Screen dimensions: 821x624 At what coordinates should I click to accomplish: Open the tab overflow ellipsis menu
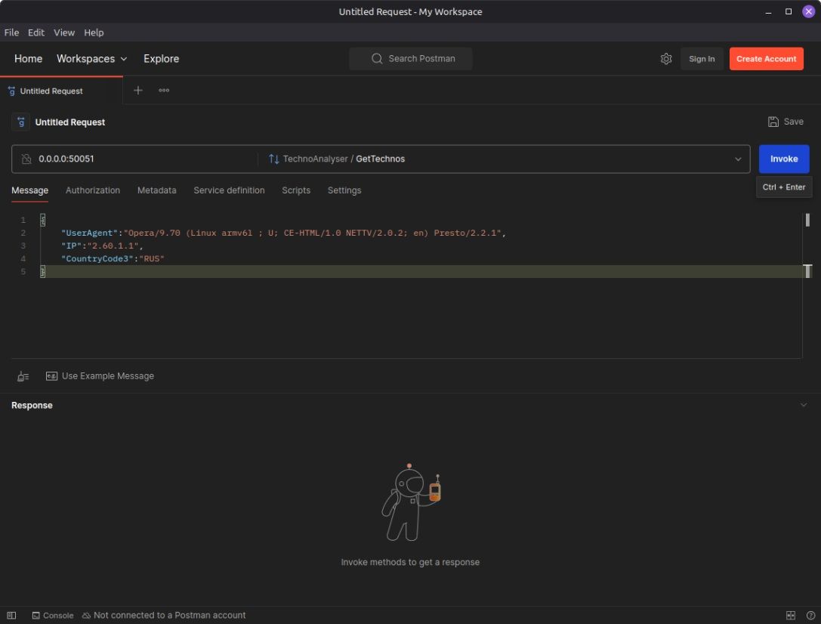[164, 91]
